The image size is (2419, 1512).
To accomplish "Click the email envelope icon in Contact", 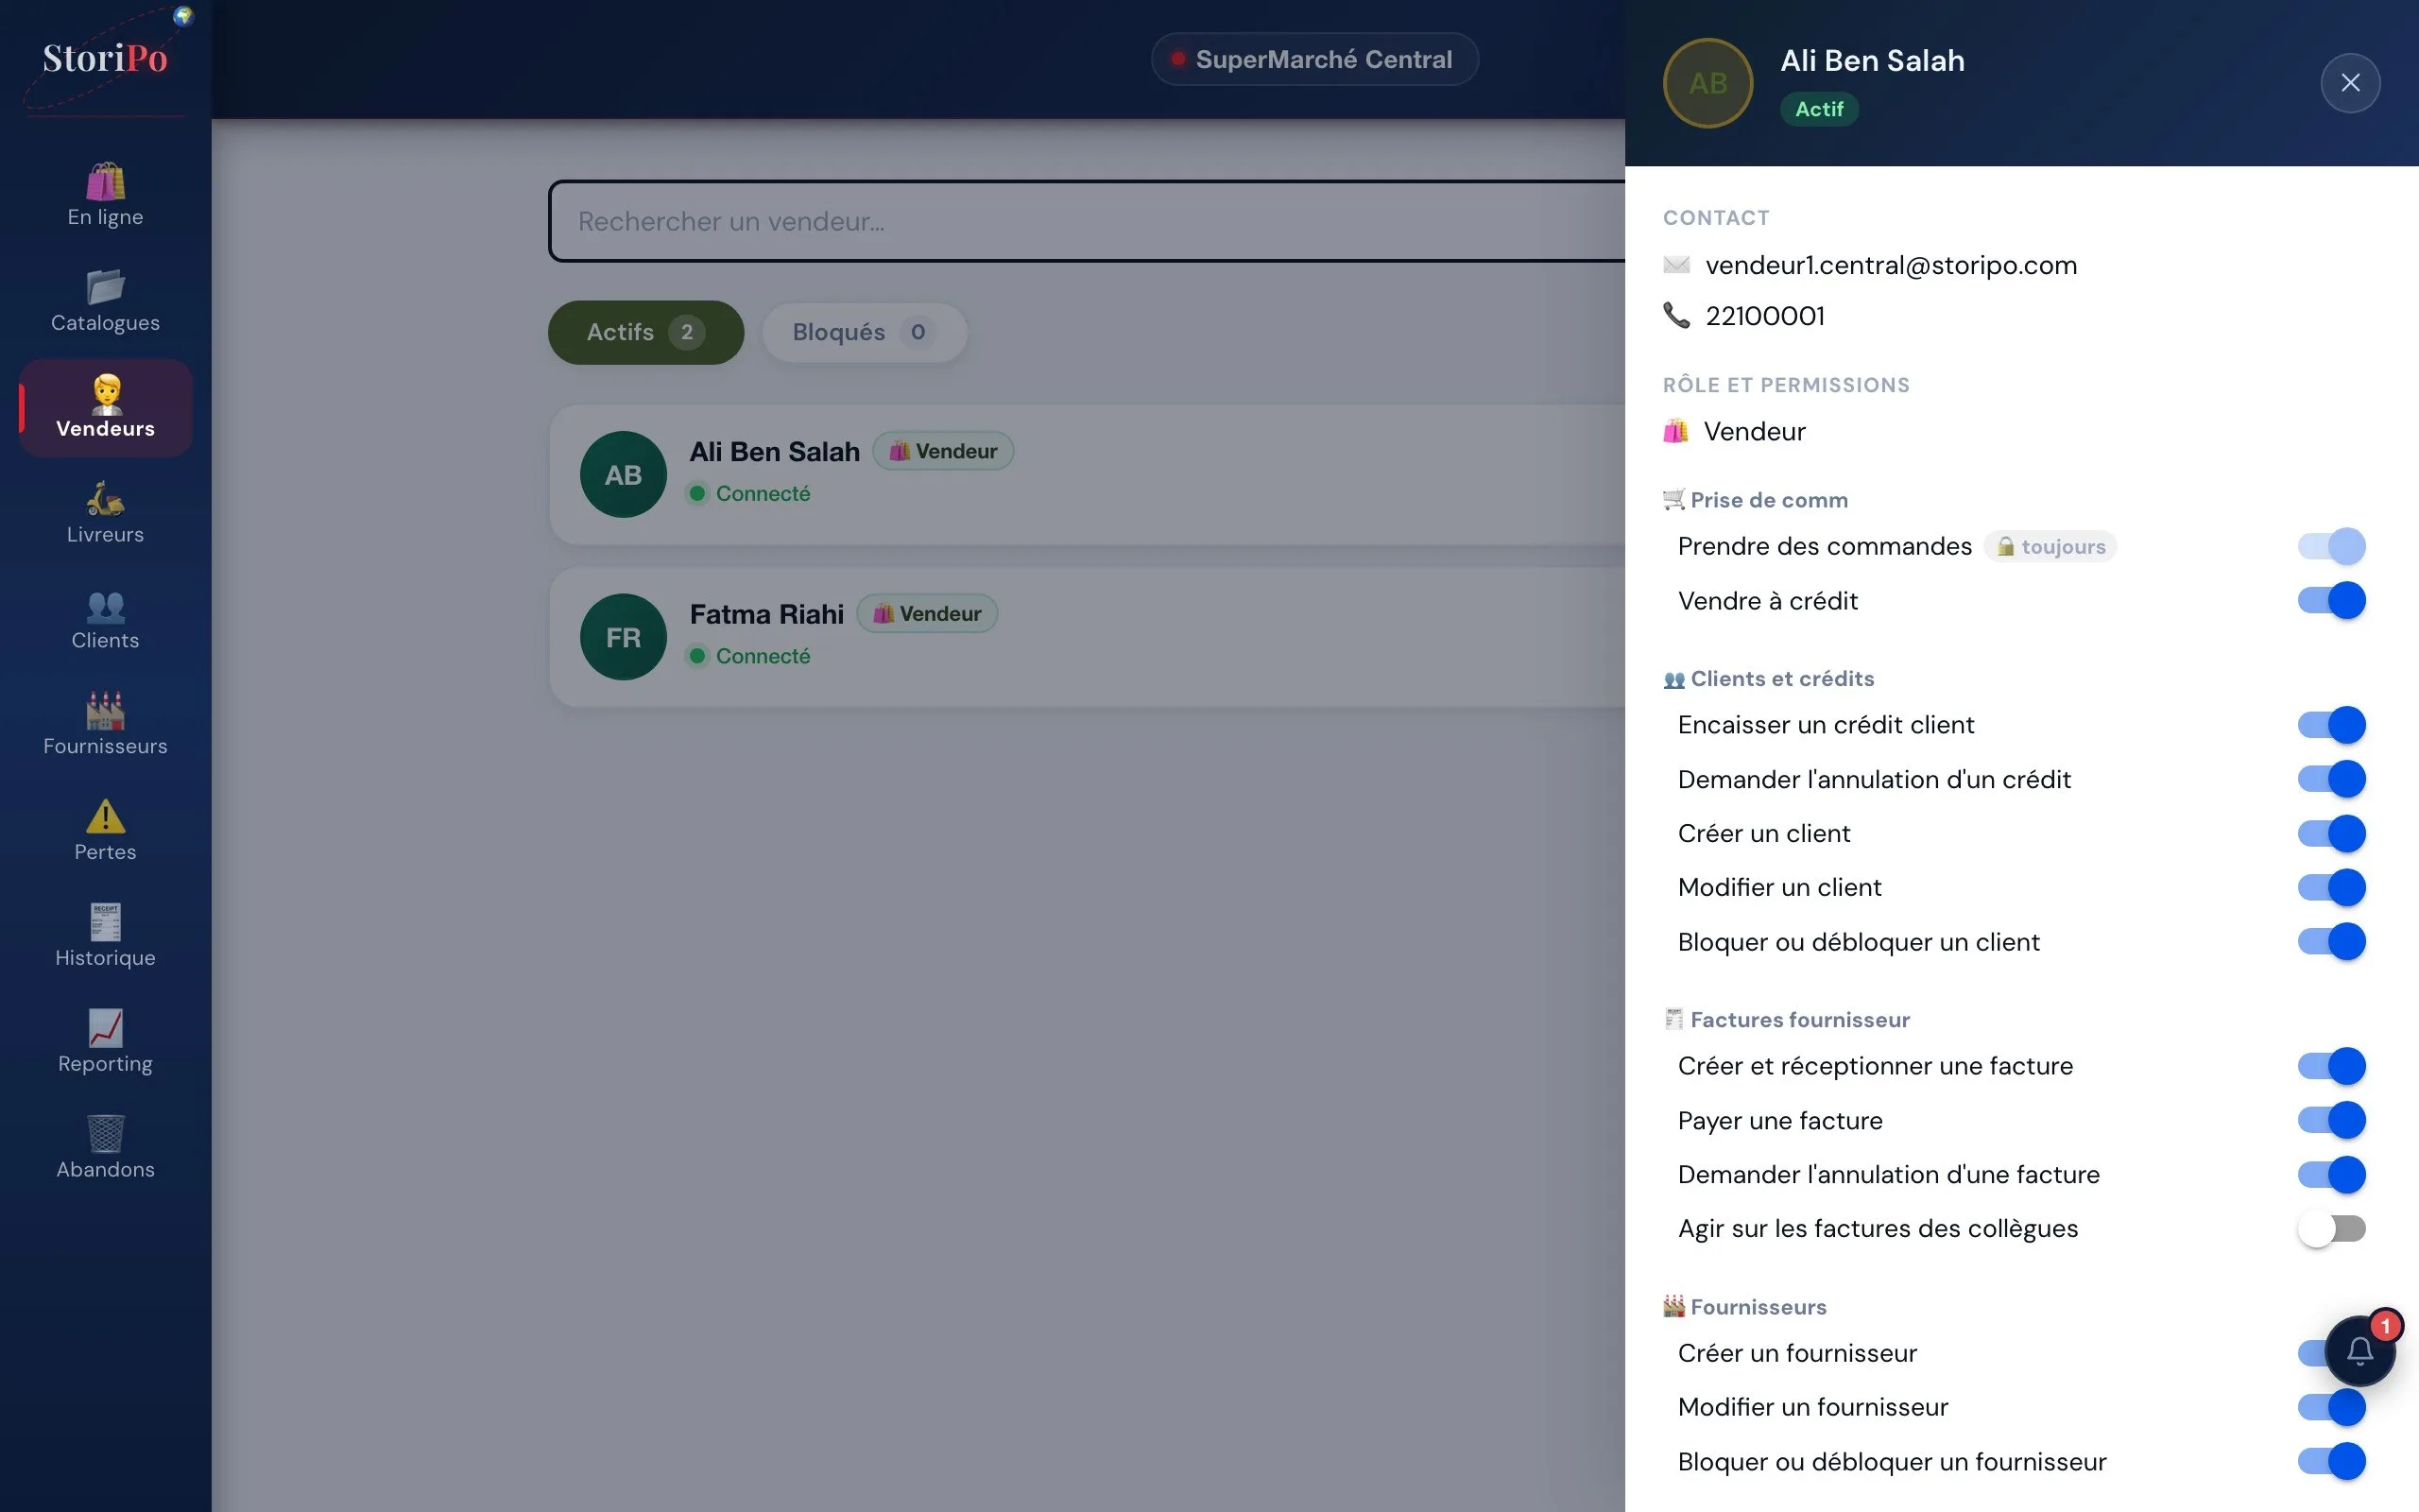I will pos(1676,265).
